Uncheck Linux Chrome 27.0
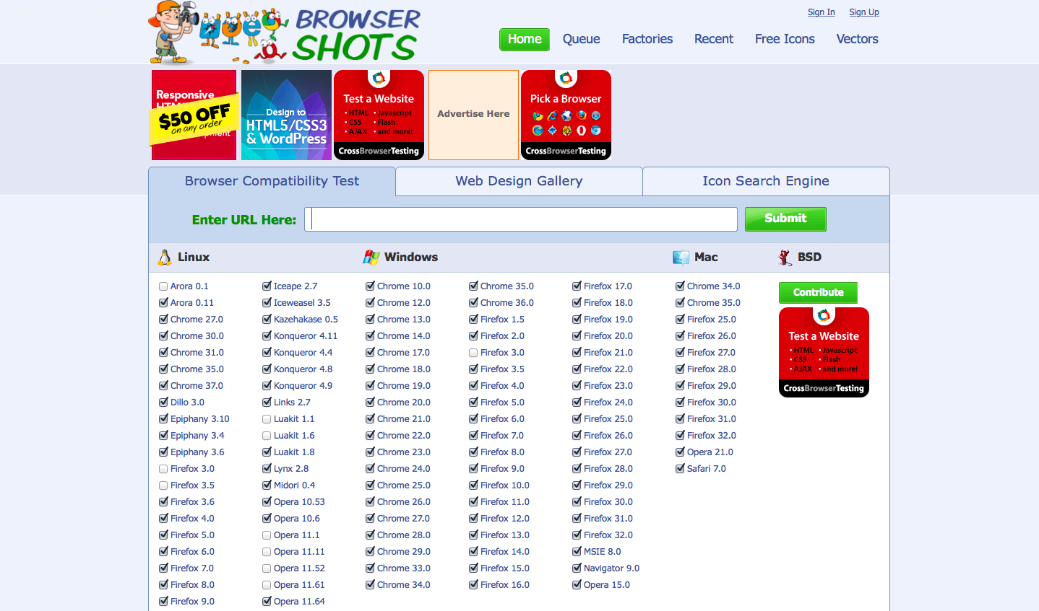The height and width of the screenshot is (611, 1039). click(163, 319)
